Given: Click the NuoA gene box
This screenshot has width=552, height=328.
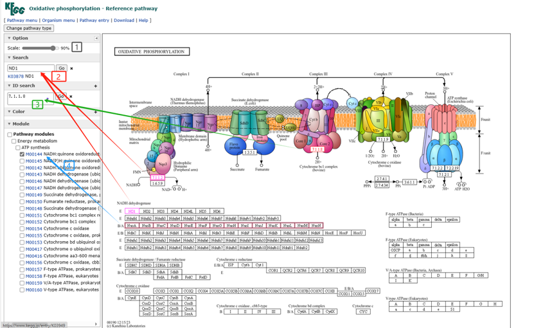Looking at the screenshot, I should [x=132, y=226].
